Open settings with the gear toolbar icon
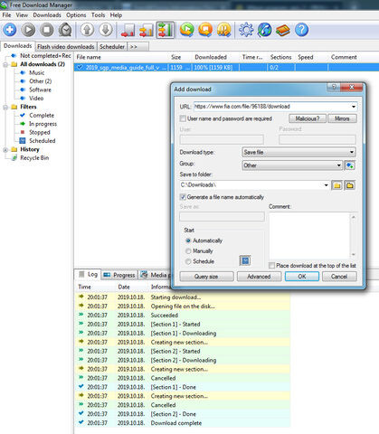Image resolution: width=379 pixels, height=434 pixels. click(246, 30)
